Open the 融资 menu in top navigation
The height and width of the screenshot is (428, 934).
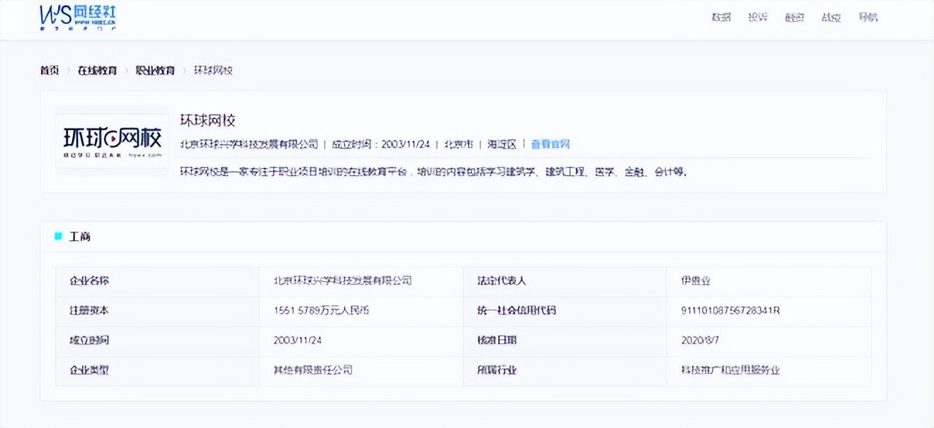795,18
